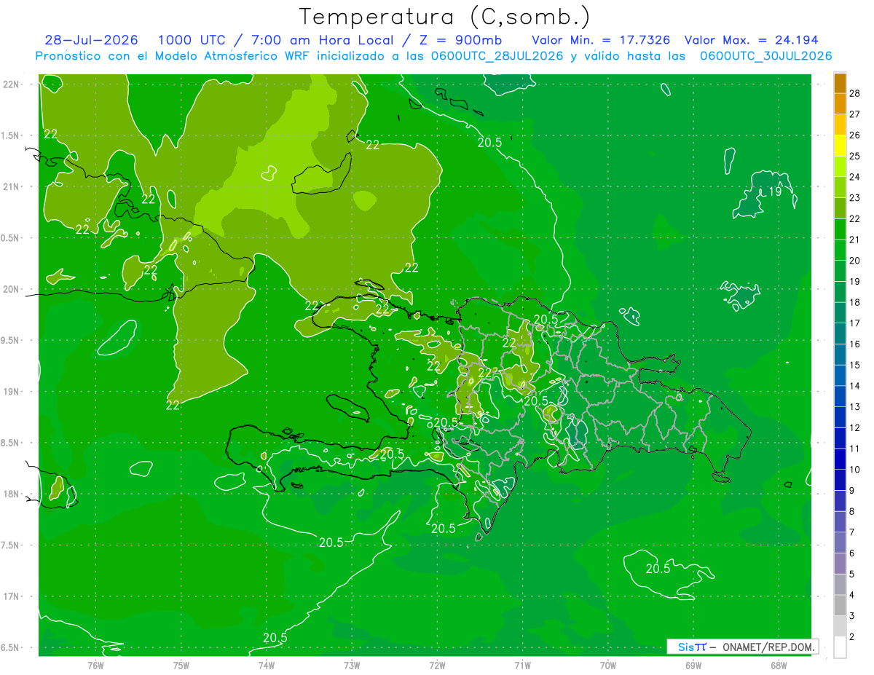The height and width of the screenshot is (675, 874).
Task: Click the 70W longitude axis label
Action: pyautogui.click(x=608, y=665)
